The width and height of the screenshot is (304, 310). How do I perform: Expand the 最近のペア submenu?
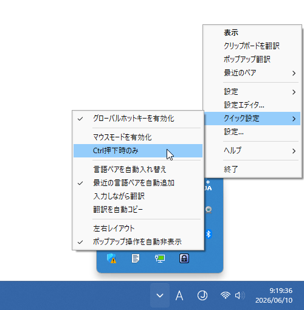tap(252, 73)
